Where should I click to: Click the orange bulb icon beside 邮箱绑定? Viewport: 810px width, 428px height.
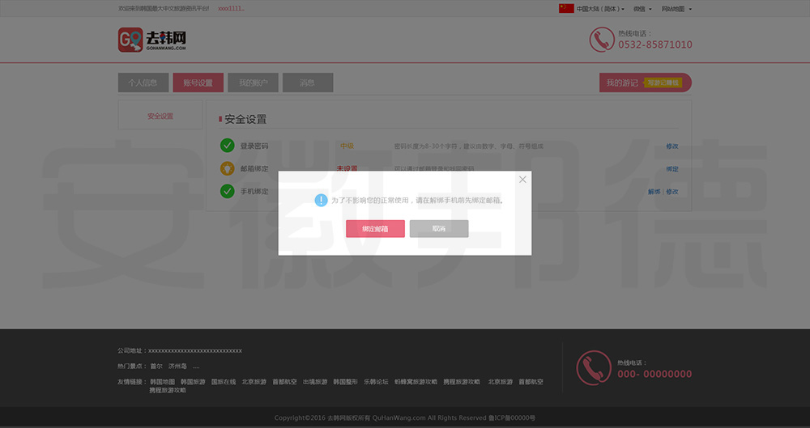227,168
